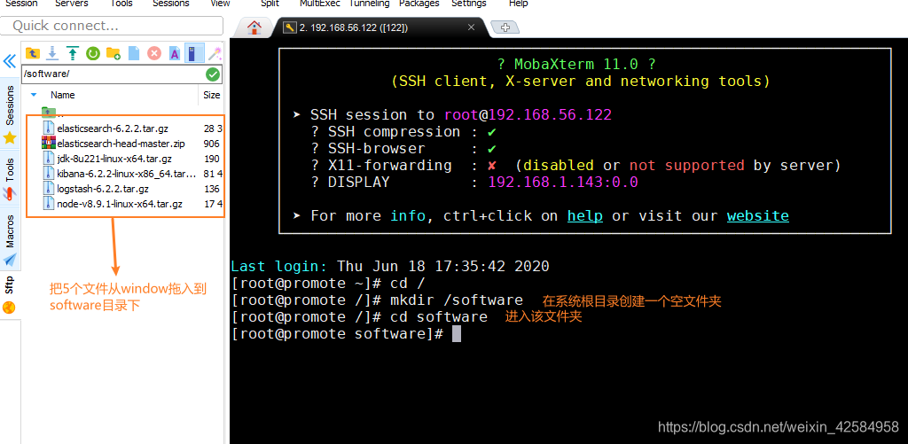
Task: Click the Tools tab knife icon
Action: pos(10,194)
